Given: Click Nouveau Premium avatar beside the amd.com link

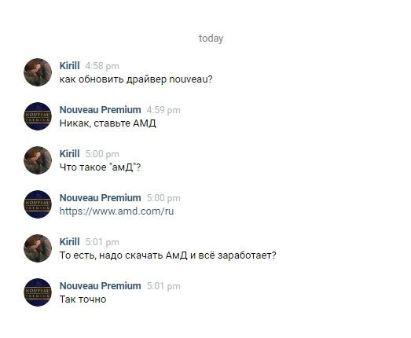Looking at the screenshot, I should pos(38,204).
